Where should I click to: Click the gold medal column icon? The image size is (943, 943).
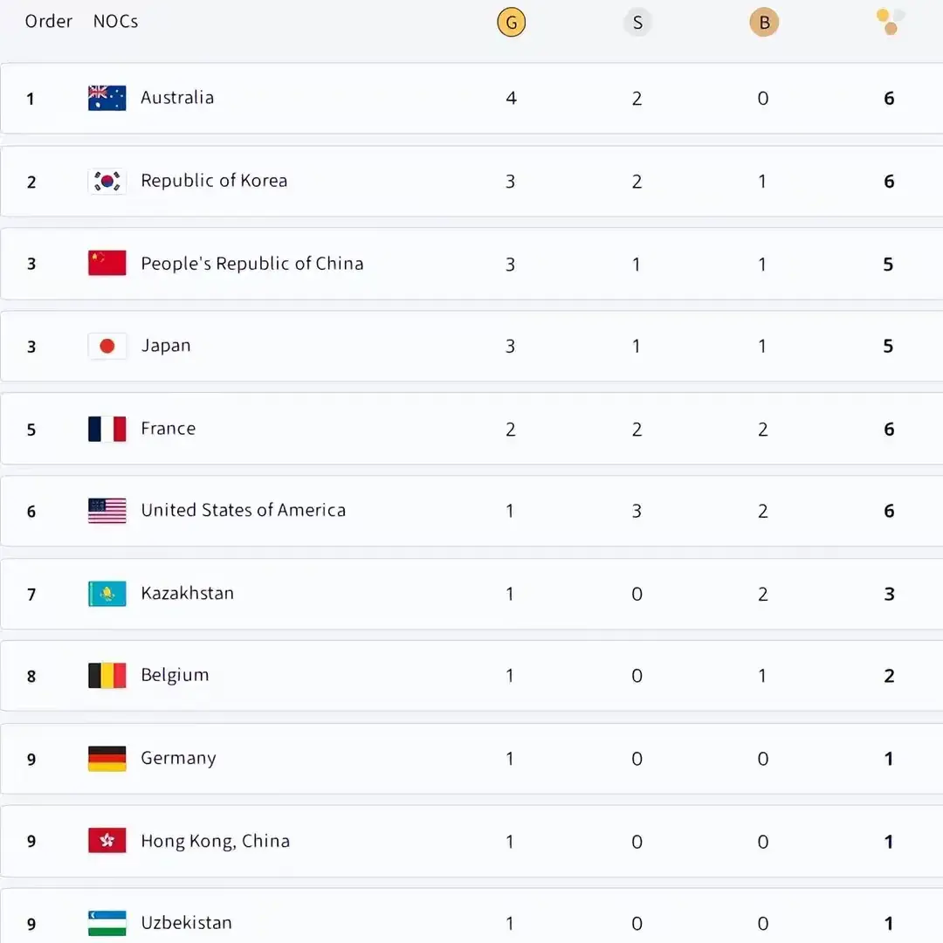click(511, 23)
